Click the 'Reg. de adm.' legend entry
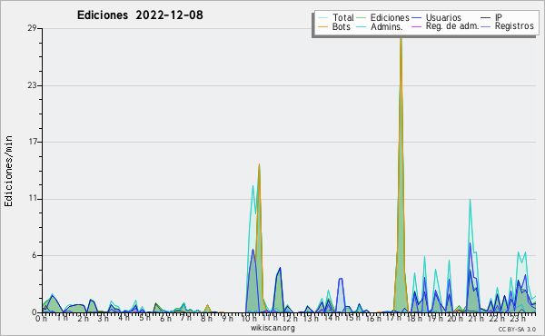The image size is (545, 336). coord(452,26)
